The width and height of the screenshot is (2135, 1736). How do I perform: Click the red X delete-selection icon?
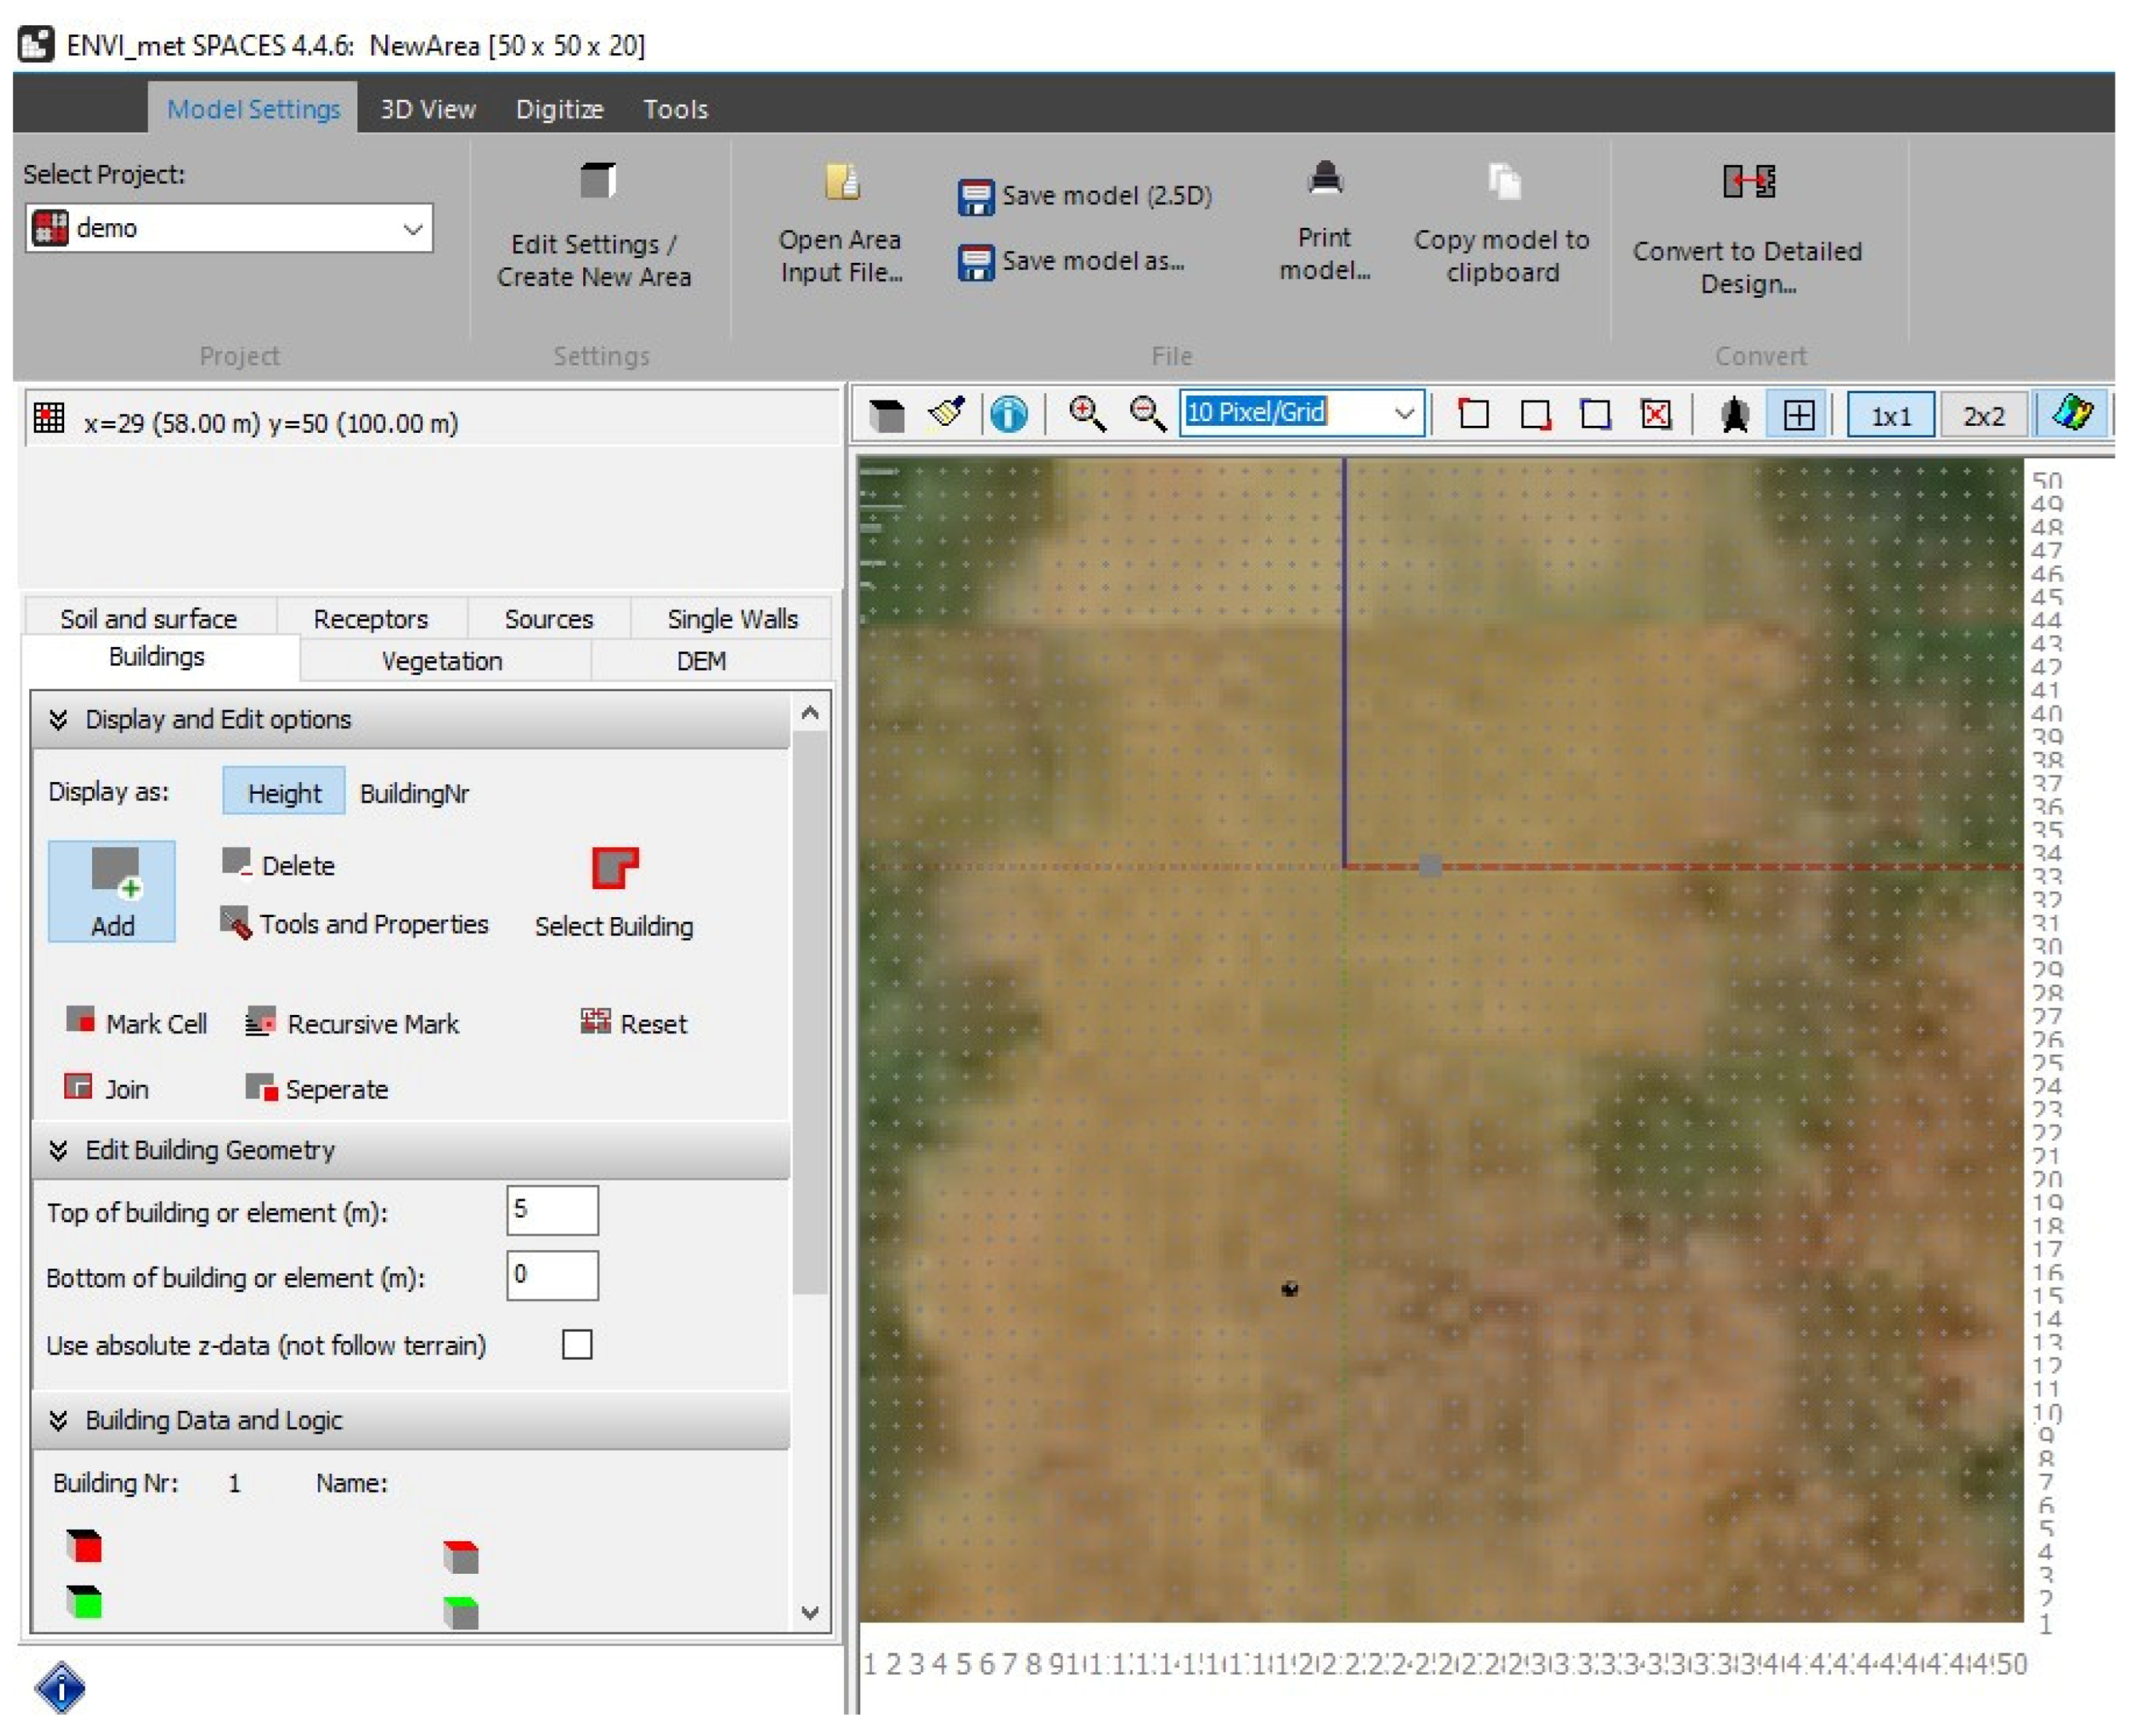pos(1655,414)
